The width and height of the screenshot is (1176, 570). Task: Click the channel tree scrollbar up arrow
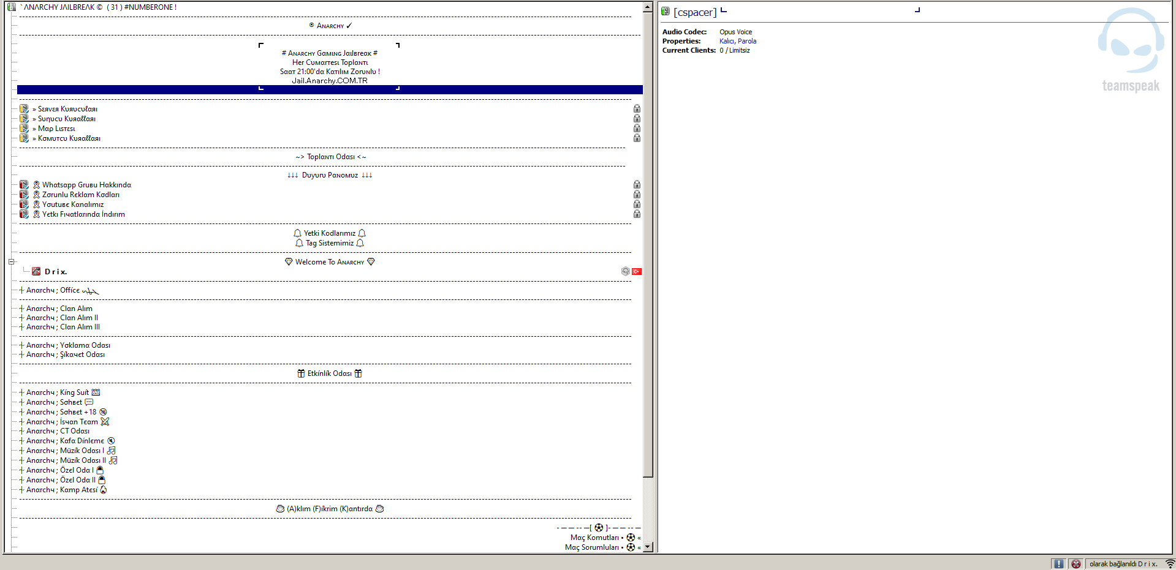click(648, 7)
